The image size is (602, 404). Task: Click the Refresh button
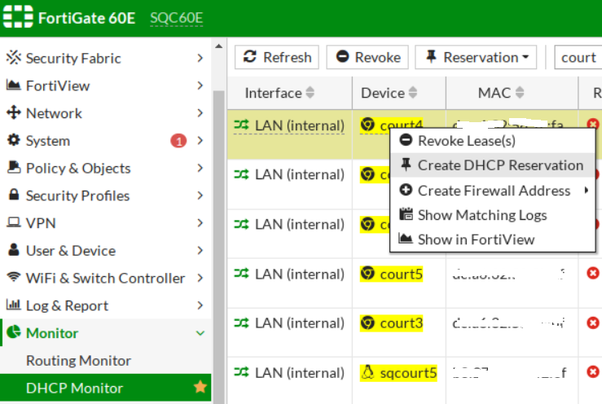(x=277, y=57)
